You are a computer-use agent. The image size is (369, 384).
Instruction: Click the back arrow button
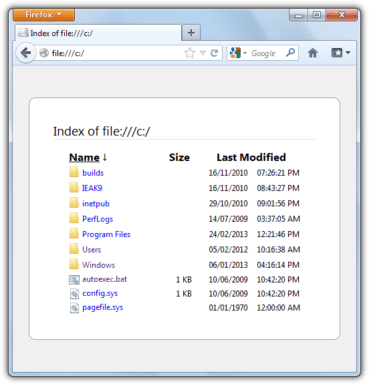[25, 53]
